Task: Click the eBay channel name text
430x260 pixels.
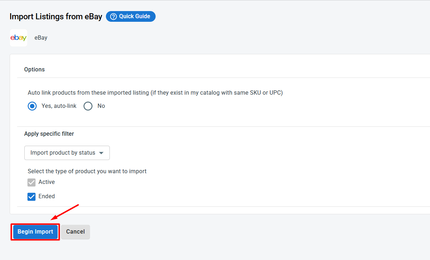Action: (41, 38)
